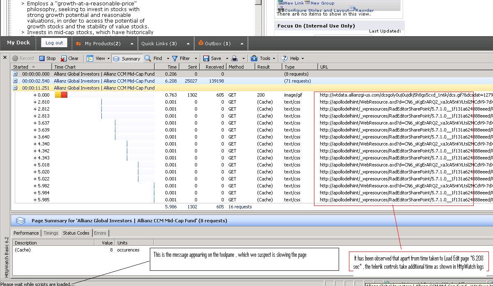Toggle the Summary panel button
The width and height of the screenshot is (493, 286).
pyautogui.click(x=126, y=58)
